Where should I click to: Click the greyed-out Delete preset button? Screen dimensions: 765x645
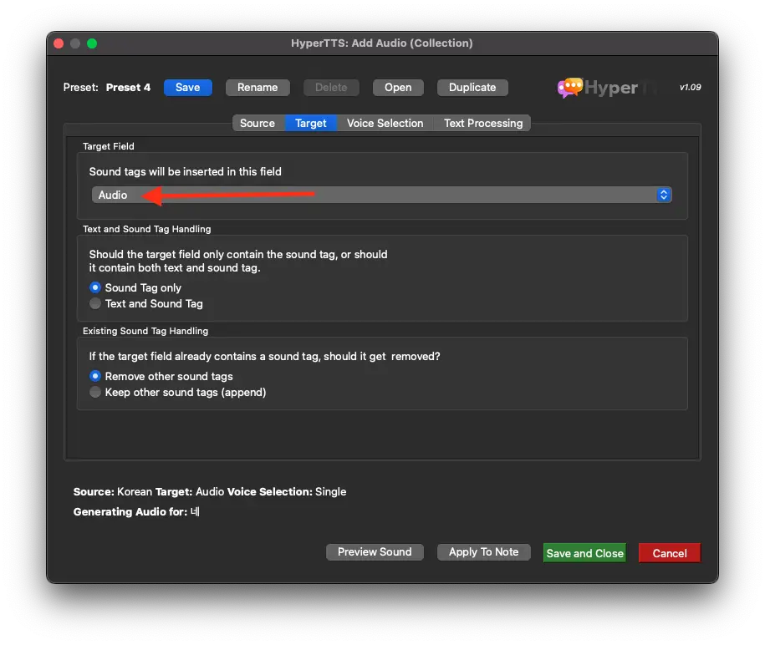331,87
